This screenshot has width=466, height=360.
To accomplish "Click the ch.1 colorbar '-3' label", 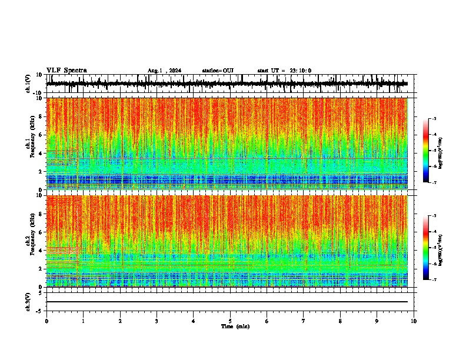I will click(x=434, y=118).
